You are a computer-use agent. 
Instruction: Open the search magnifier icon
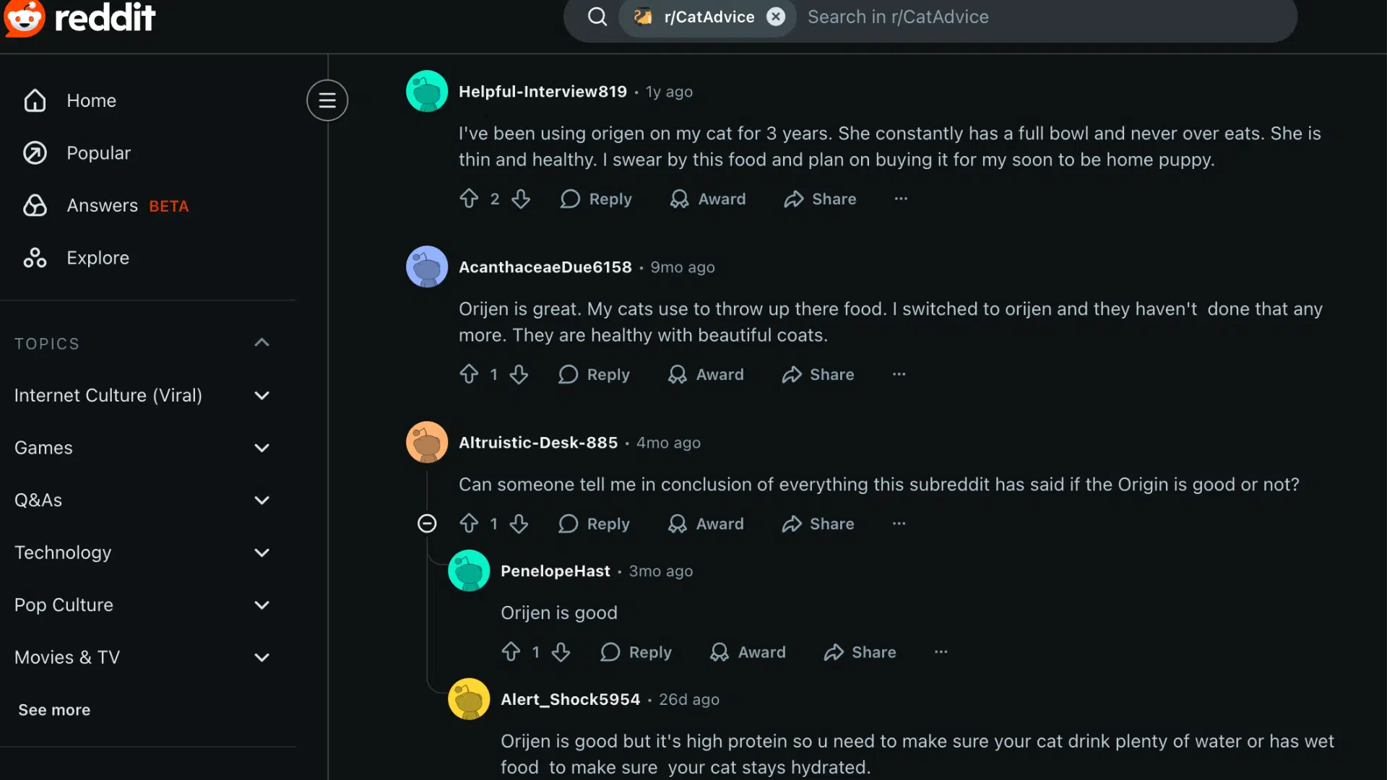(597, 17)
